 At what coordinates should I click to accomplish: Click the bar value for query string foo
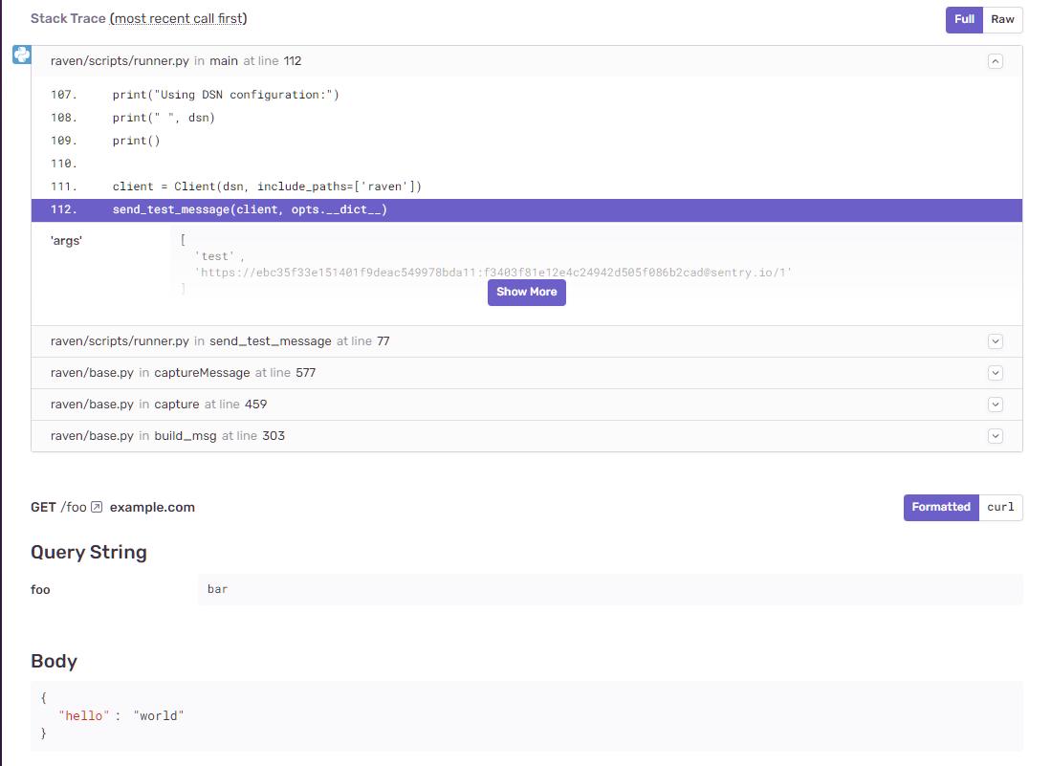[217, 589]
